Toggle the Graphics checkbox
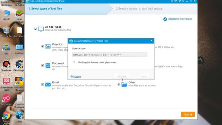Screen dimensions: 222x125 click(42, 46)
